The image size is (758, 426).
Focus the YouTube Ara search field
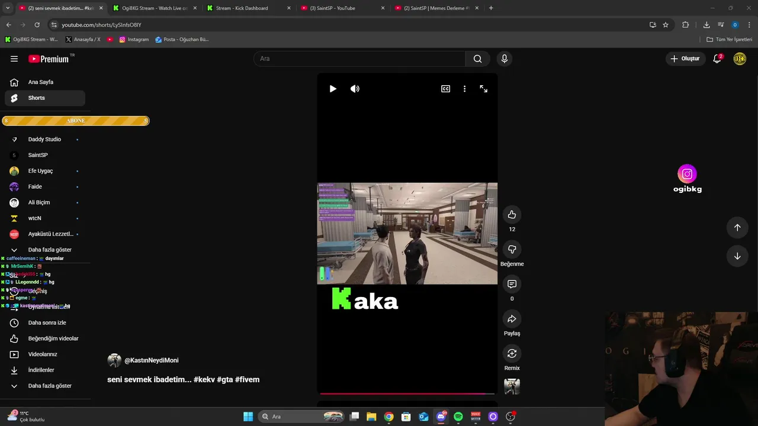click(359, 59)
